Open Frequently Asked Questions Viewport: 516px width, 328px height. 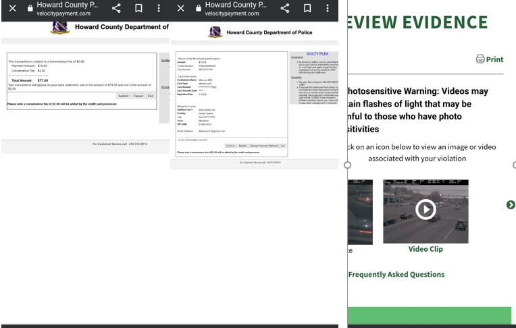[x=396, y=275]
